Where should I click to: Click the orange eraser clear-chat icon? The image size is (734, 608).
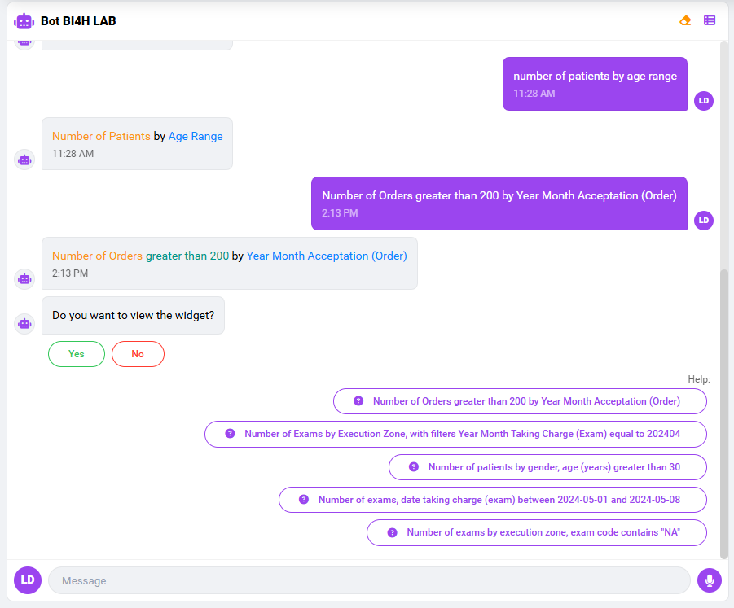pyautogui.click(x=685, y=20)
